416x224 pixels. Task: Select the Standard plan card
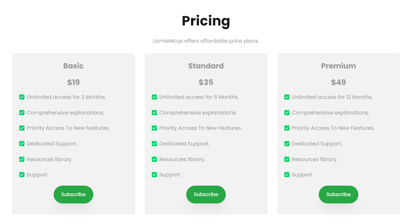(206, 133)
